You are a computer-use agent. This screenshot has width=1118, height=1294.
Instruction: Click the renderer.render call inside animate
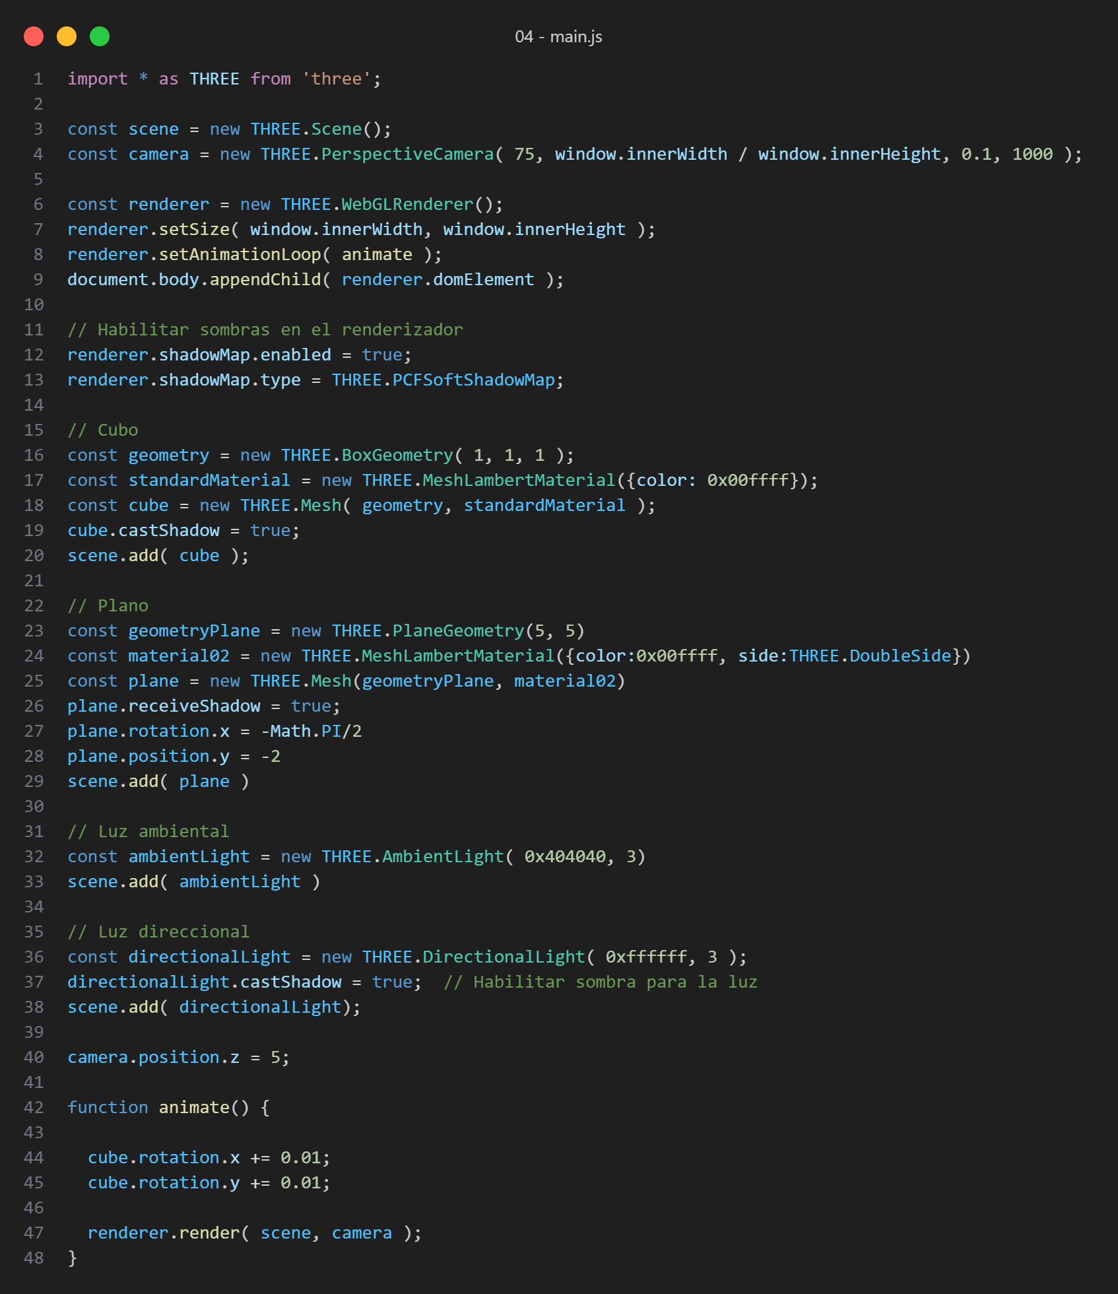click(209, 1233)
